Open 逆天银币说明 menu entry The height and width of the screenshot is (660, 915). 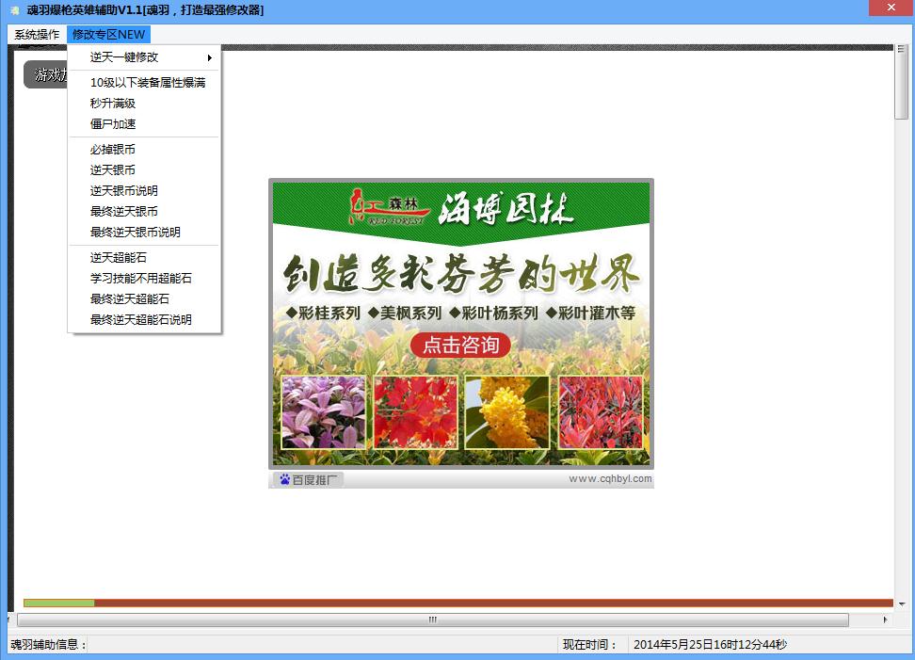click(x=144, y=191)
